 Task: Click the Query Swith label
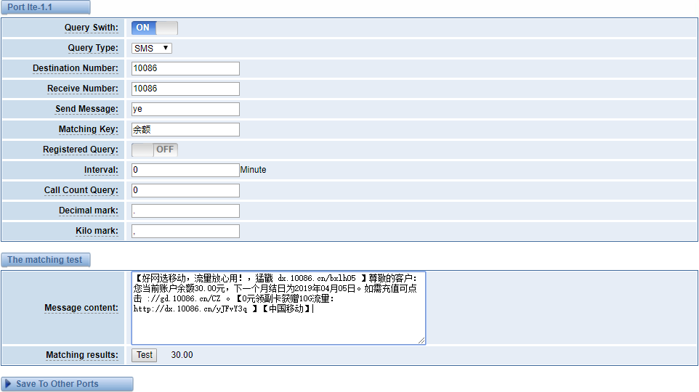pos(92,28)
